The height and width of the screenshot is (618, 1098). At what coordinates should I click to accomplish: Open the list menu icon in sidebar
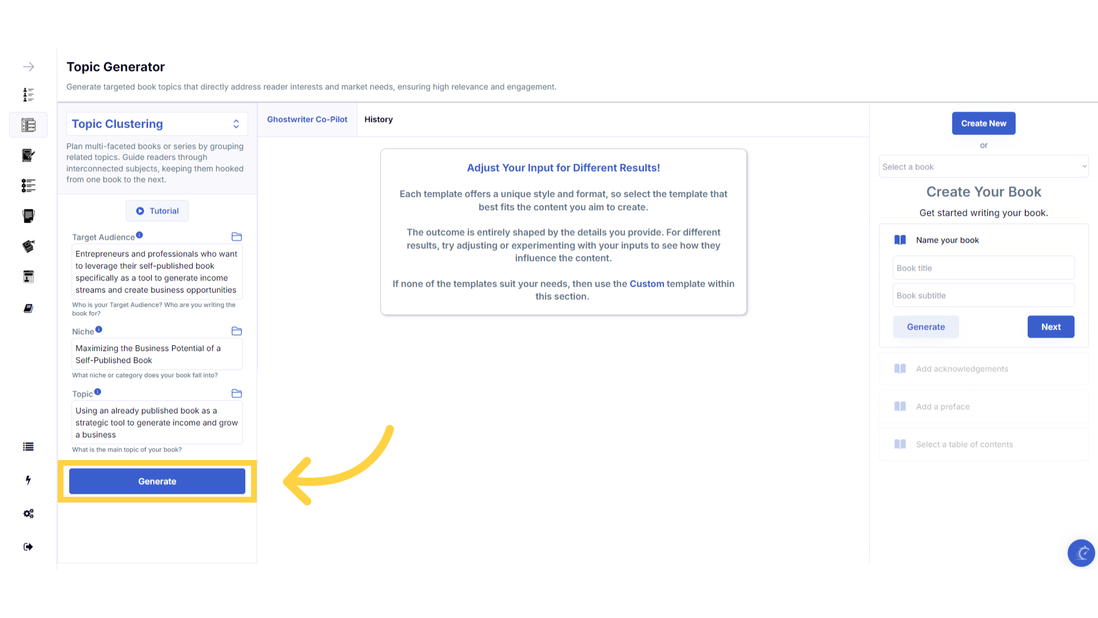(x=28, y=447)
